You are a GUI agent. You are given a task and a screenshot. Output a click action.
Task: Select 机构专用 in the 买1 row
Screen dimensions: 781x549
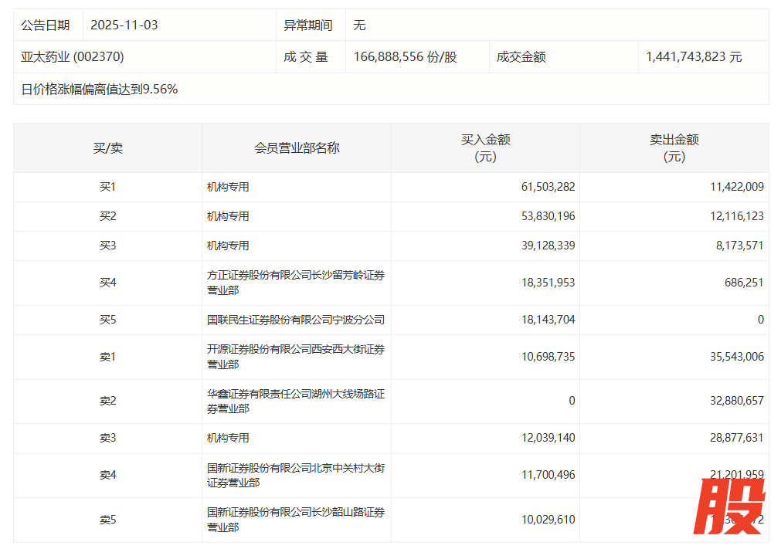tap(228, 187)
